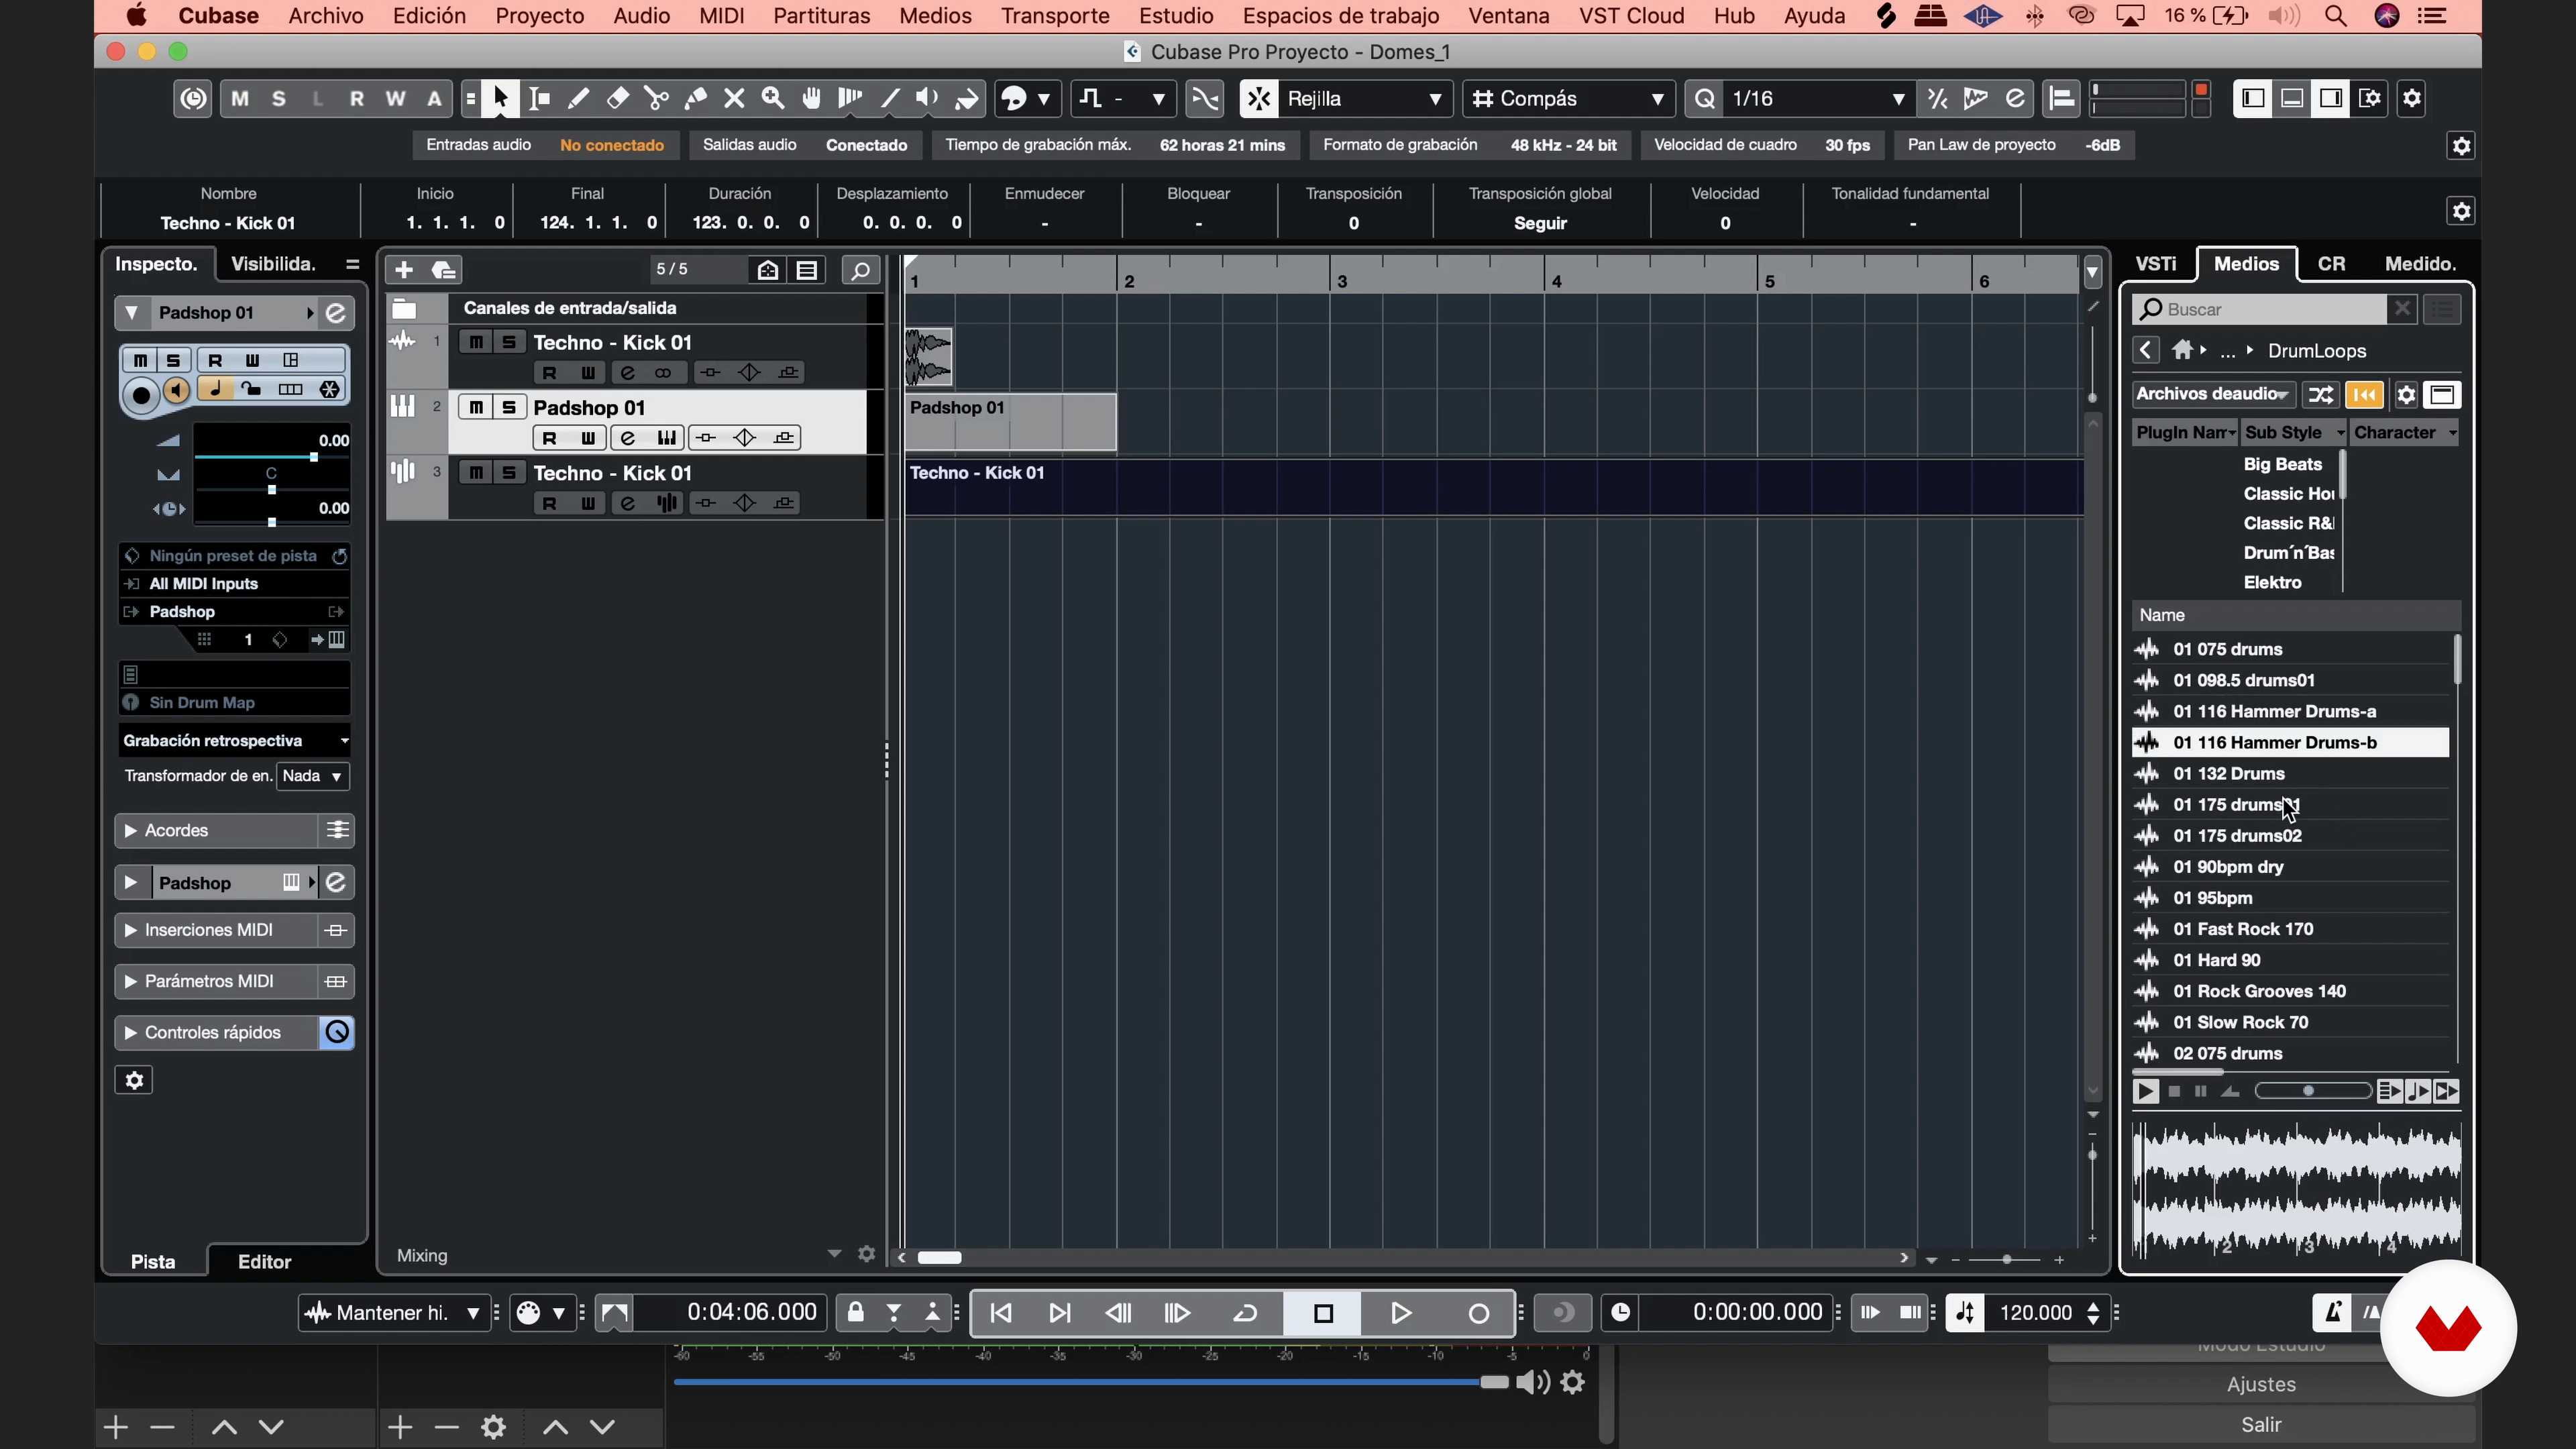Select the Glue tool
2576x1449 pixels.
(x=695, y=98)
